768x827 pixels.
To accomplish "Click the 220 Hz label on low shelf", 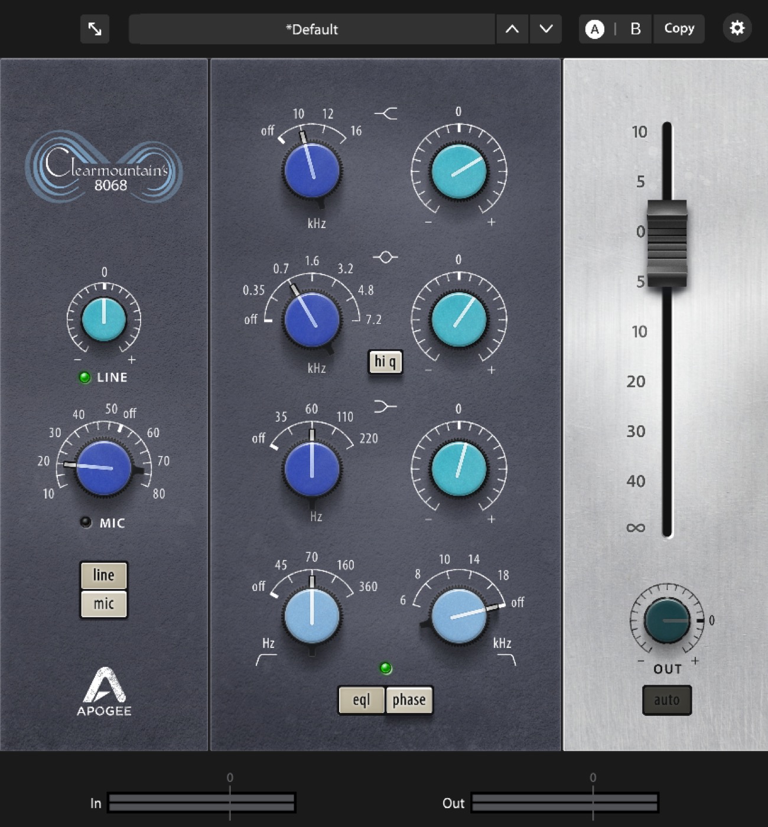I will (x=369, y=438).
